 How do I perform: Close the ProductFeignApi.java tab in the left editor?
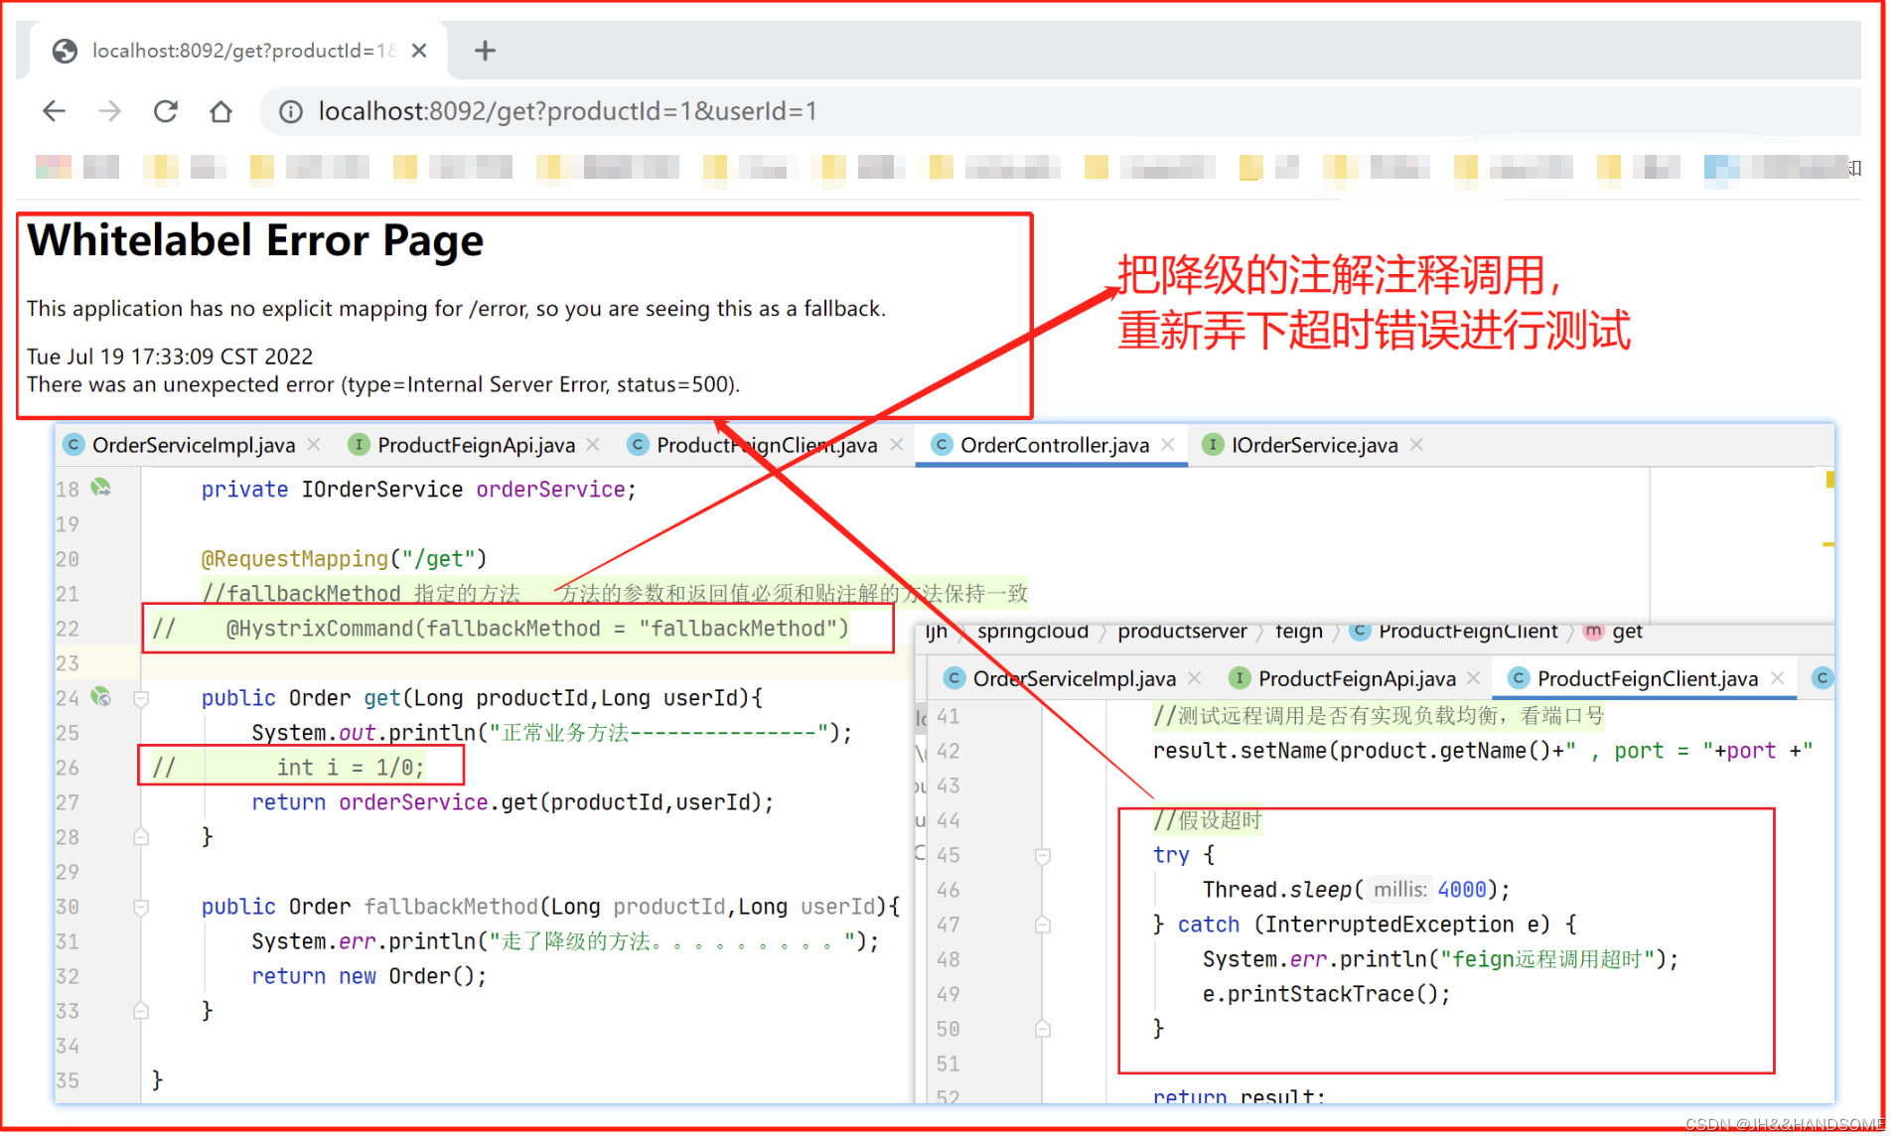593,445
